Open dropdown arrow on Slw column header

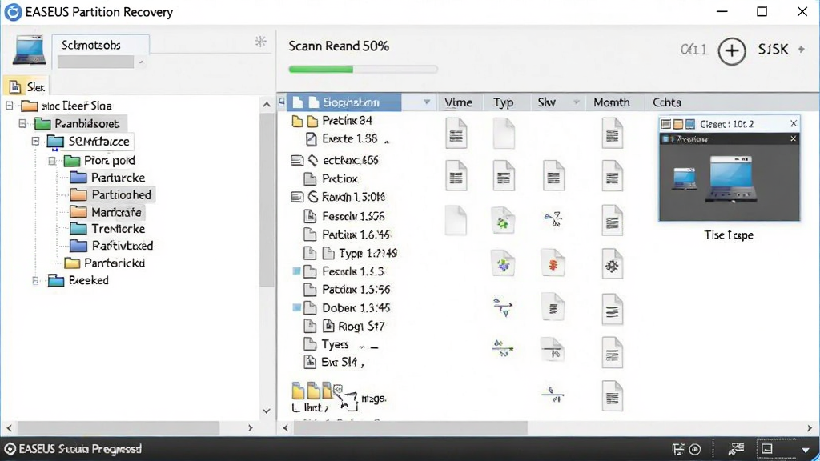pyautogui.click(x=577, y=102)
